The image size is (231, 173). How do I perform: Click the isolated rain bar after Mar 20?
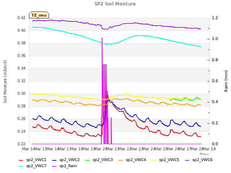click(x=111, y=131)
